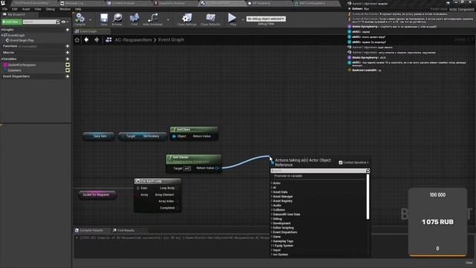Open the View menu

(38, 9)
